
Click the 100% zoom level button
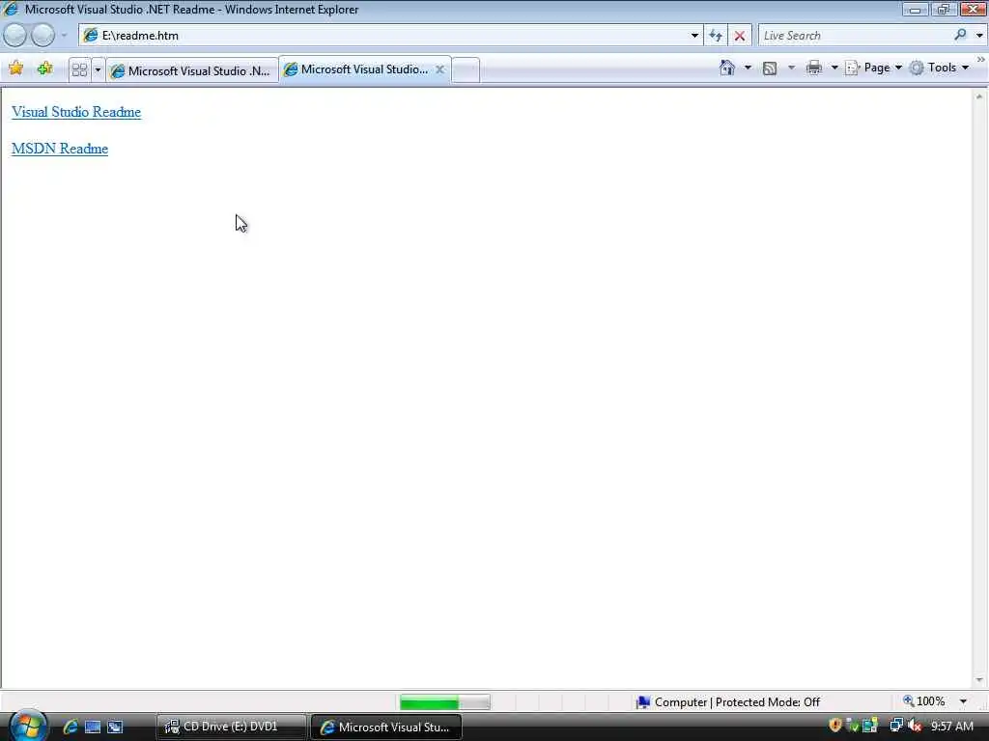(x=924, y=701)
